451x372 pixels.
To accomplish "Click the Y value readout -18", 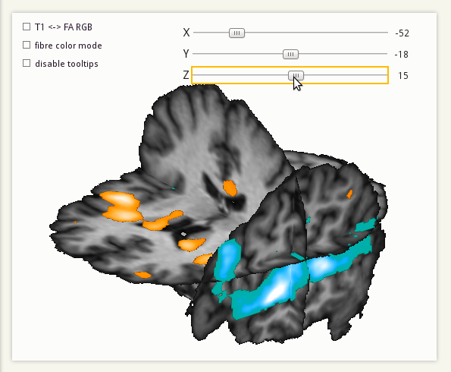I will click(401, 55).
